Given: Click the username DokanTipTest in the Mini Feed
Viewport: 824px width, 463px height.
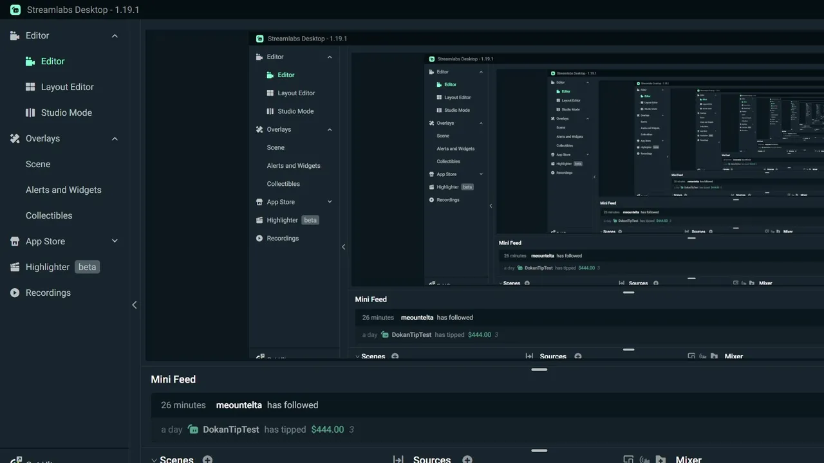Looking at the screenshot, I should [231, 430].
